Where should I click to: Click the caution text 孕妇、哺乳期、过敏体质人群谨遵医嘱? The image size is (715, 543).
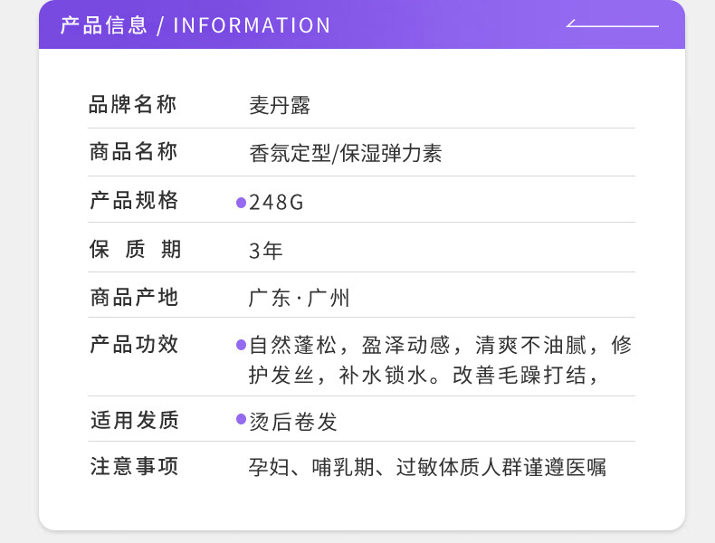tap(427, 468)
